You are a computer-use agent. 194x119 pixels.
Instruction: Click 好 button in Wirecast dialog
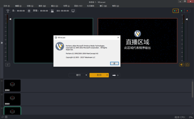tap(114, 64)
